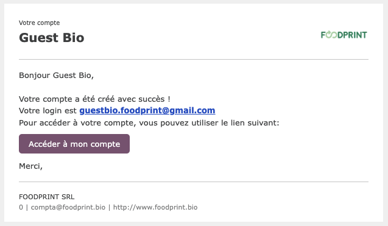Visit the http://www.foodprint.bio website link
Image resolution: width=388 pixels, height=226 pixels.
pos(155,207)
